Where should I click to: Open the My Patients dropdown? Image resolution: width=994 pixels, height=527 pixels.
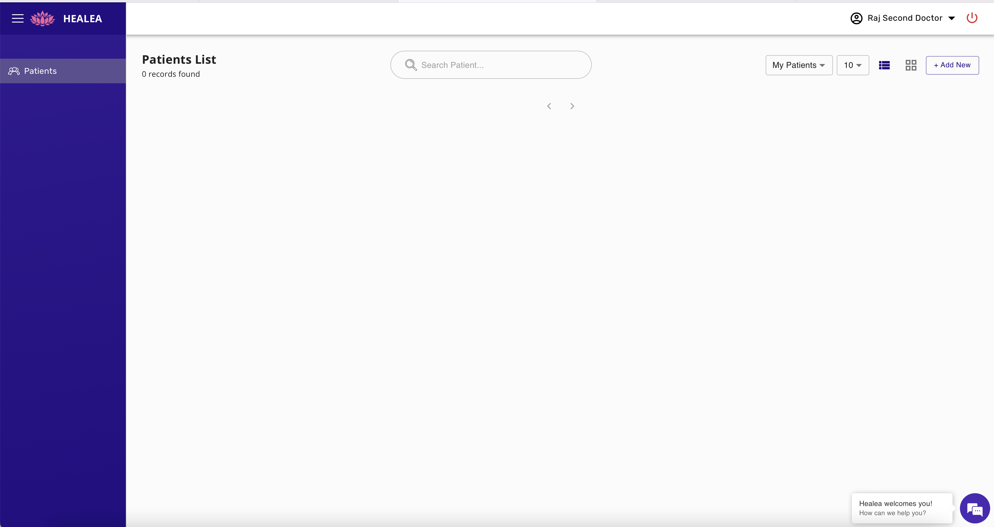(799, 65)
